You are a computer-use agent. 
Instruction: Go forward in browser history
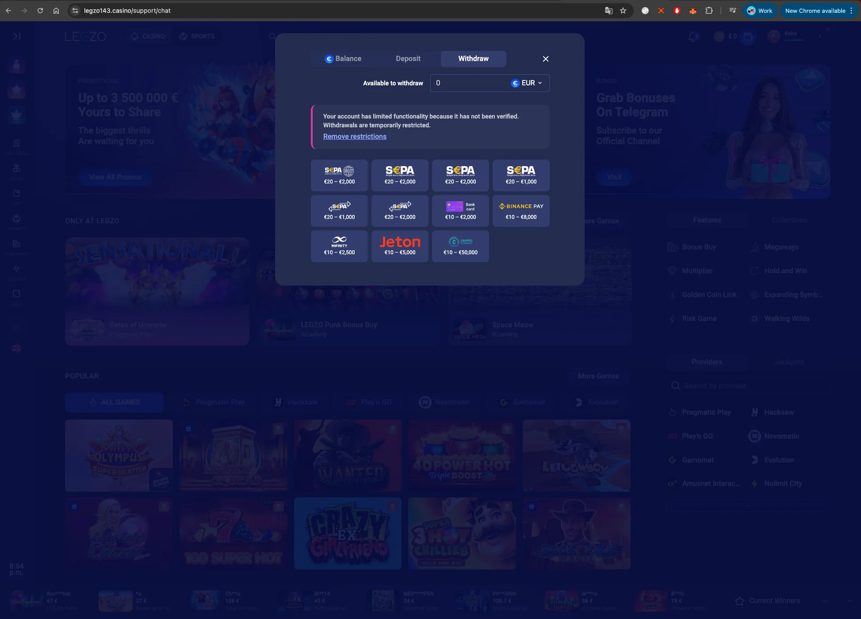point(24,11)
